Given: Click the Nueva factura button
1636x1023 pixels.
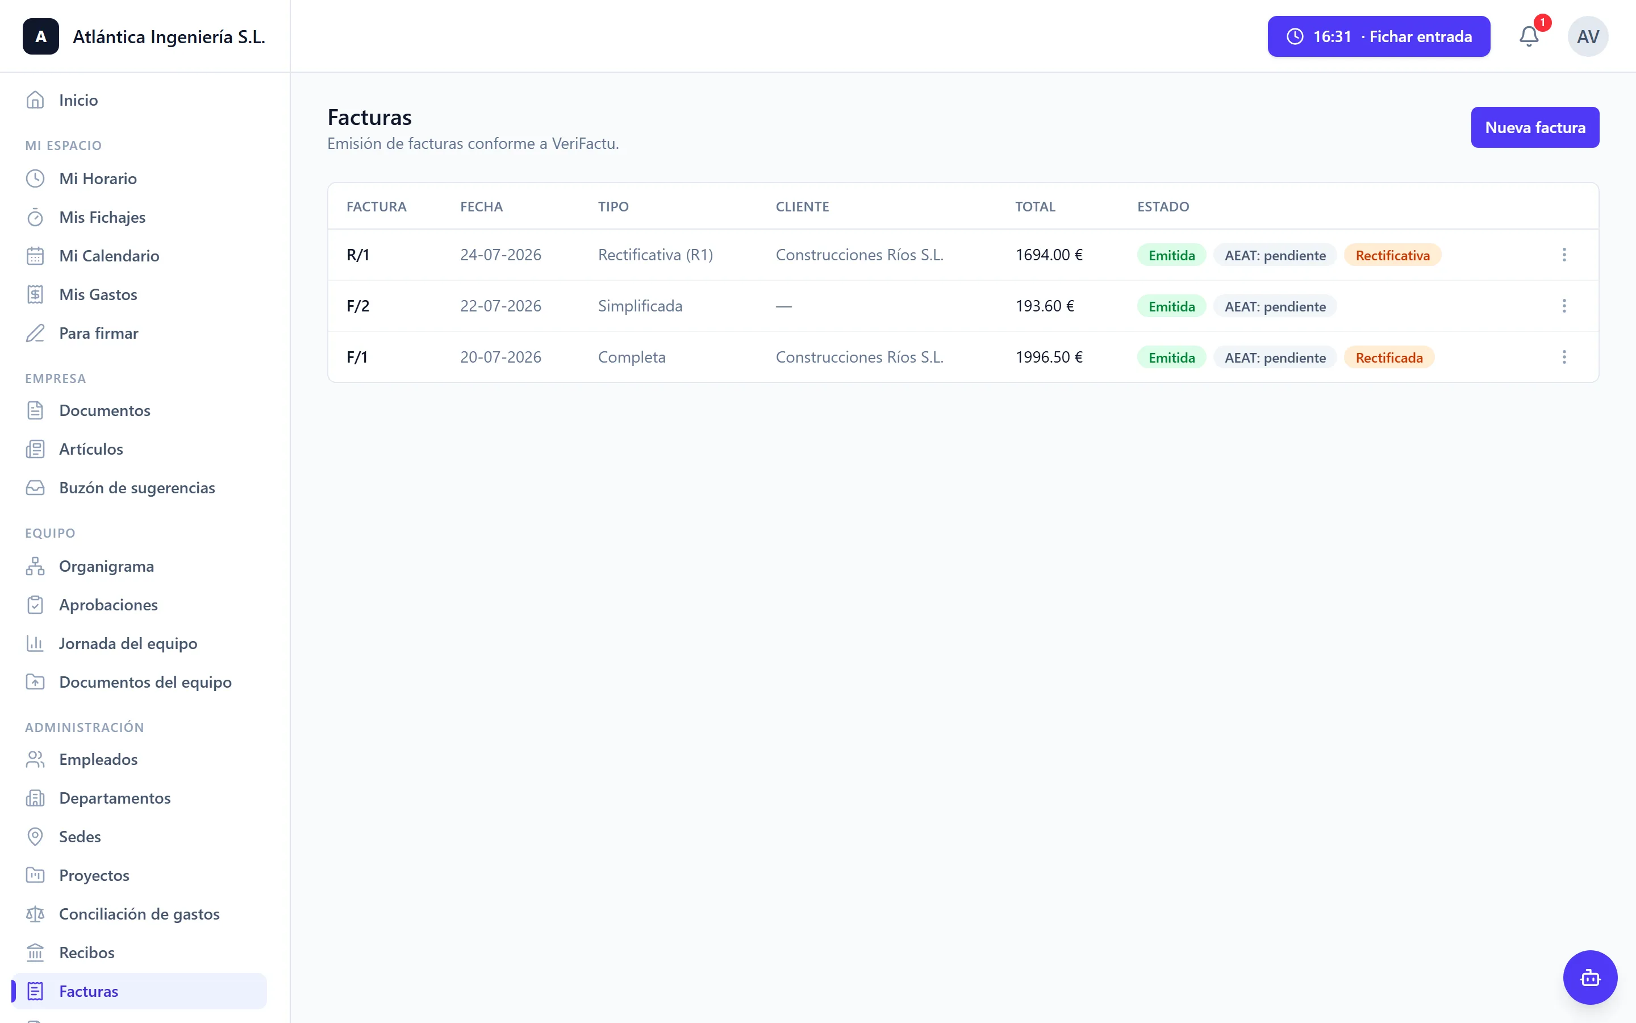Looking at the screenshot, I should point(1534,127).
